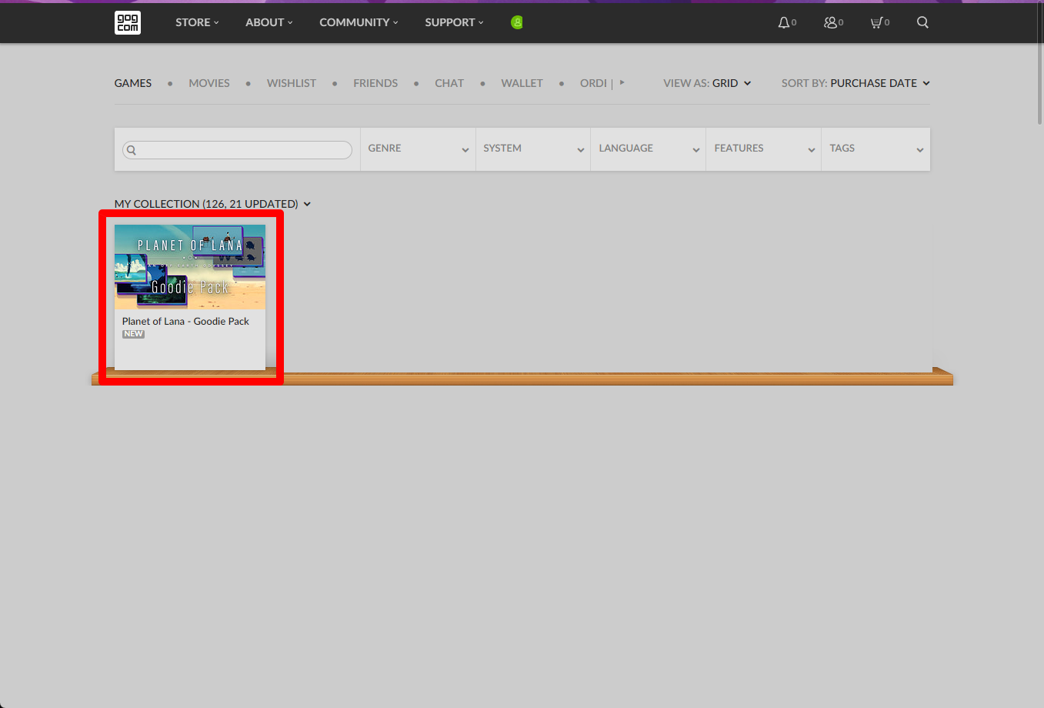Expand MY COLLECTION (126, 21 UPDATED) header
The image size is (1044, 708).
click(212, 204)
